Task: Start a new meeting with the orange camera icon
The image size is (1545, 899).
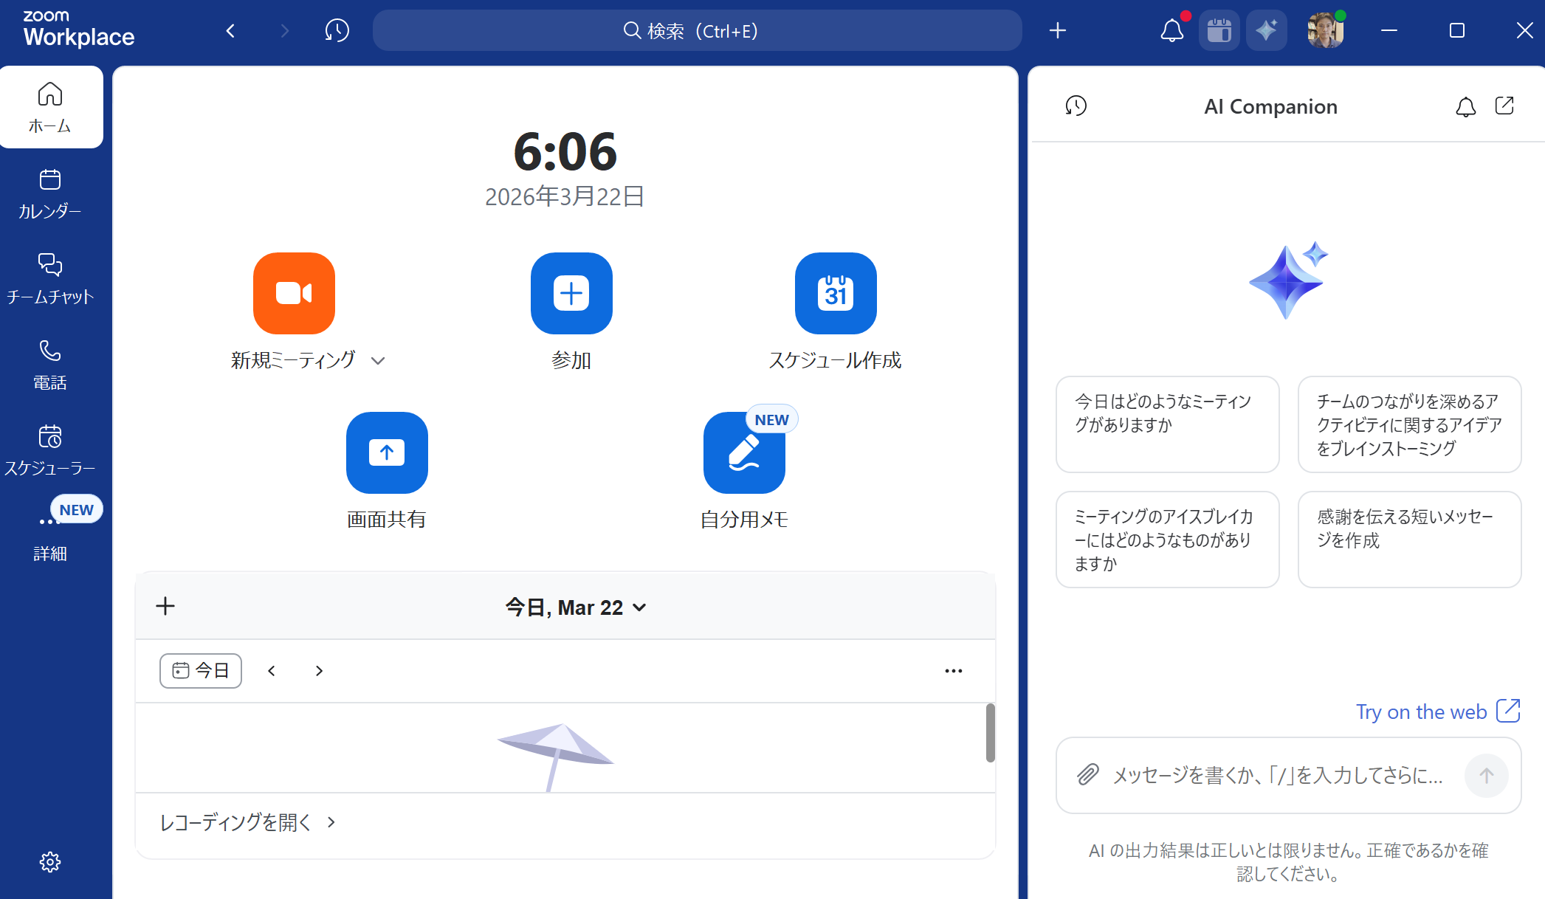Action: coord(294,293)
